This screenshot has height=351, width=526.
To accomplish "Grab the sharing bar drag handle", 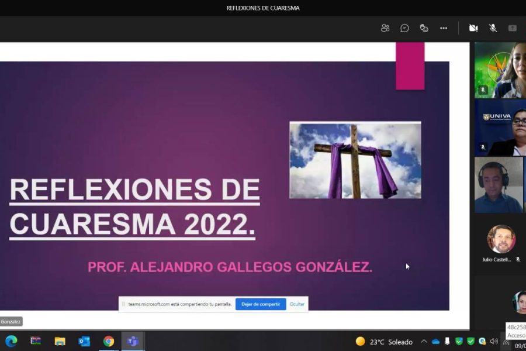I will 123,304.
